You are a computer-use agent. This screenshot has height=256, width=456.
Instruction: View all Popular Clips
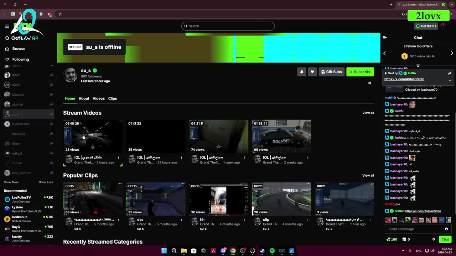[368, 176]
